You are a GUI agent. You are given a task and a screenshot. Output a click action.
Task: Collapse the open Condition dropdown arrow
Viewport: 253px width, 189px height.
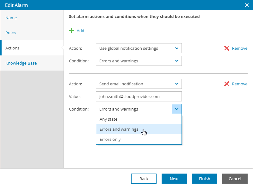pos(176,109)
